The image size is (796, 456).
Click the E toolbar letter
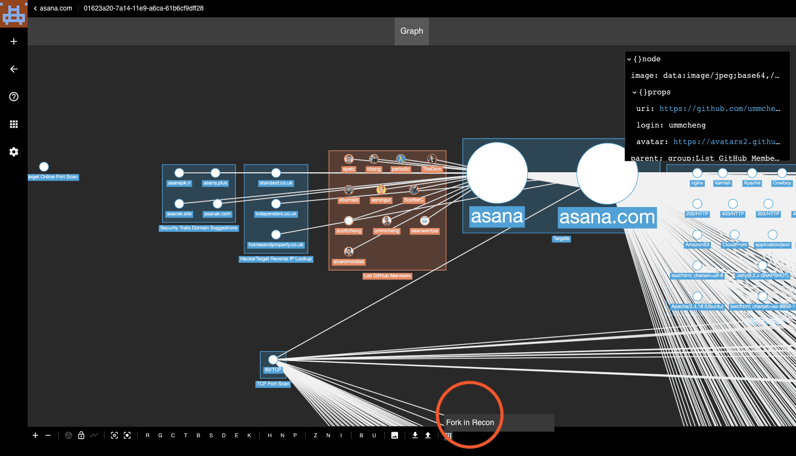pyautogui.click(x=237, y=436)
